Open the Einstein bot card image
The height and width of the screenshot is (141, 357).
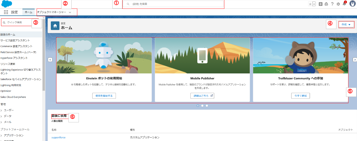[104, 56]
